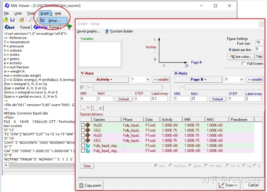Select the mol fract. radio button
Image resolution: width=267 pixels, height=192 pixels.
pos(171,166)
